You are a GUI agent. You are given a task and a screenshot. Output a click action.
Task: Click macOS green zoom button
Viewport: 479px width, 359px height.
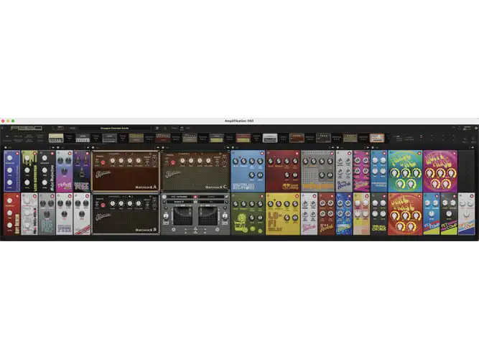coord(13,121)
